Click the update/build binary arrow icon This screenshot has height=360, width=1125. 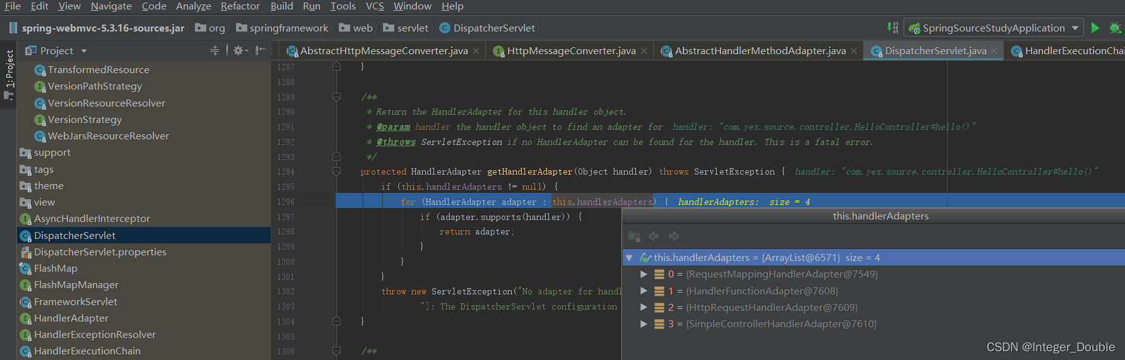[x=892, y=28]
